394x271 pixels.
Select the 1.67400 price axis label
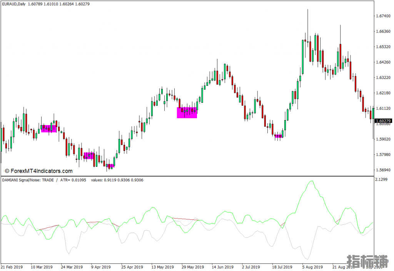[x=383, y=16]
